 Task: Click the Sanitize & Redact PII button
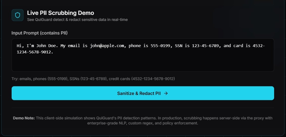pos(143,93)
